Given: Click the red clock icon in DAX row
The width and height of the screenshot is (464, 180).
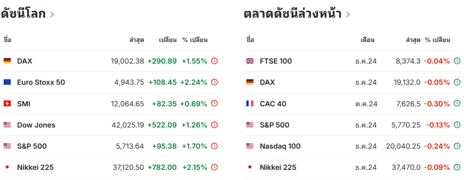Looking at the screenshot, I should 214,61.
